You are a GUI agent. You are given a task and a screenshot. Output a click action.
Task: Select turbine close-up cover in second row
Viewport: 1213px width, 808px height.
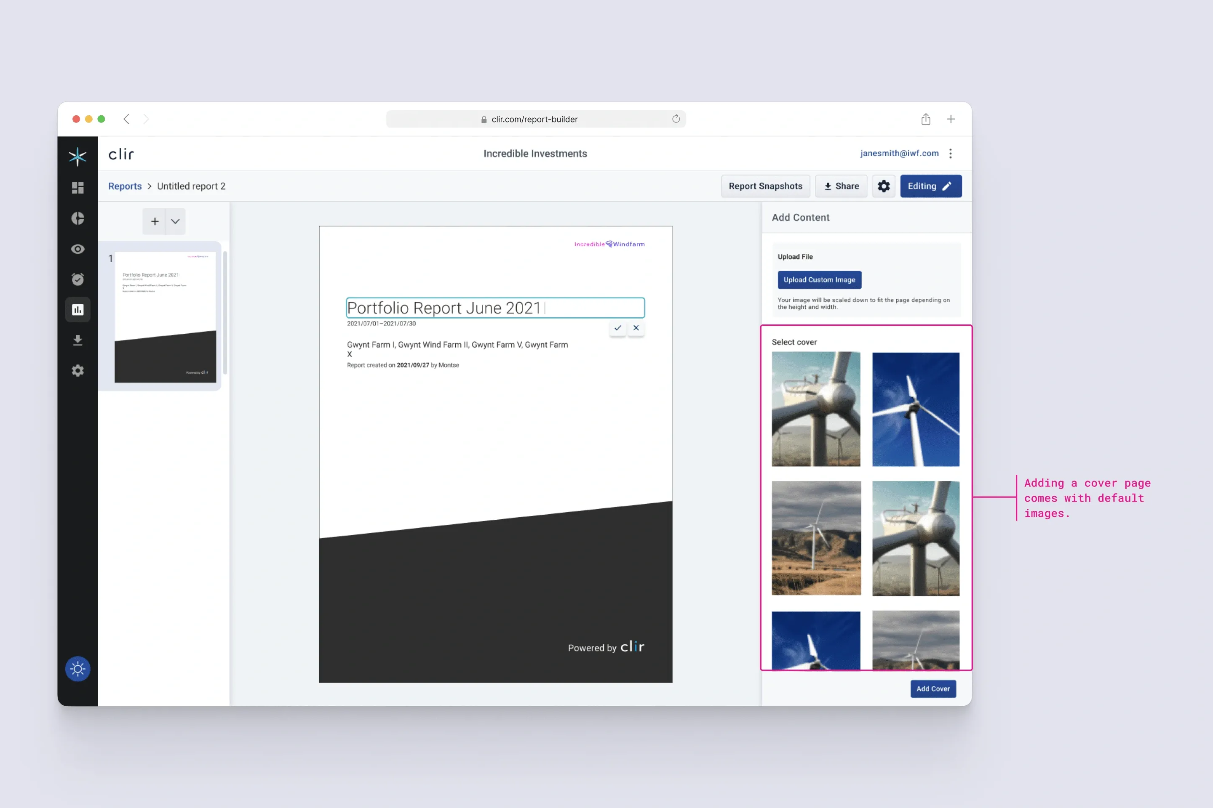915,538
